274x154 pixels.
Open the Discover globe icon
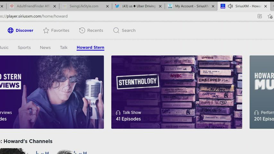pos(11,30)
